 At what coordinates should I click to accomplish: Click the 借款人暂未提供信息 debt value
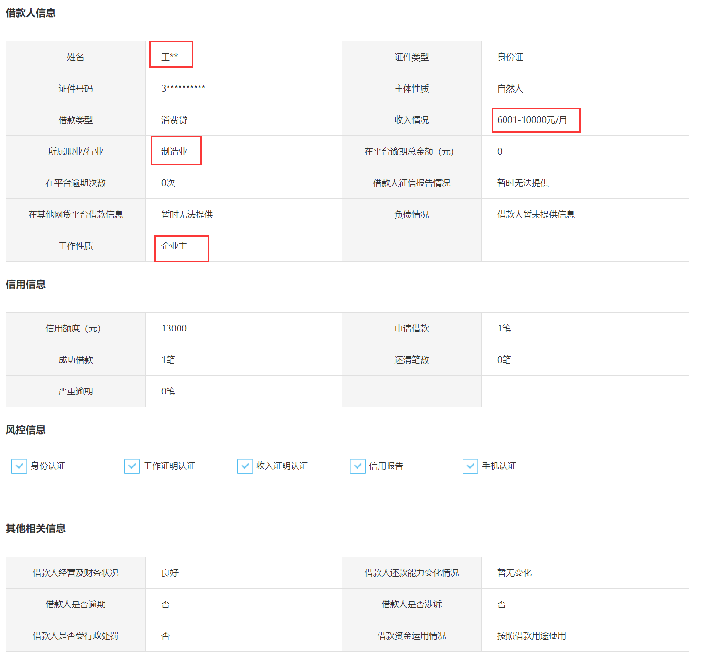pyautogui.click(x=536, y=215)
